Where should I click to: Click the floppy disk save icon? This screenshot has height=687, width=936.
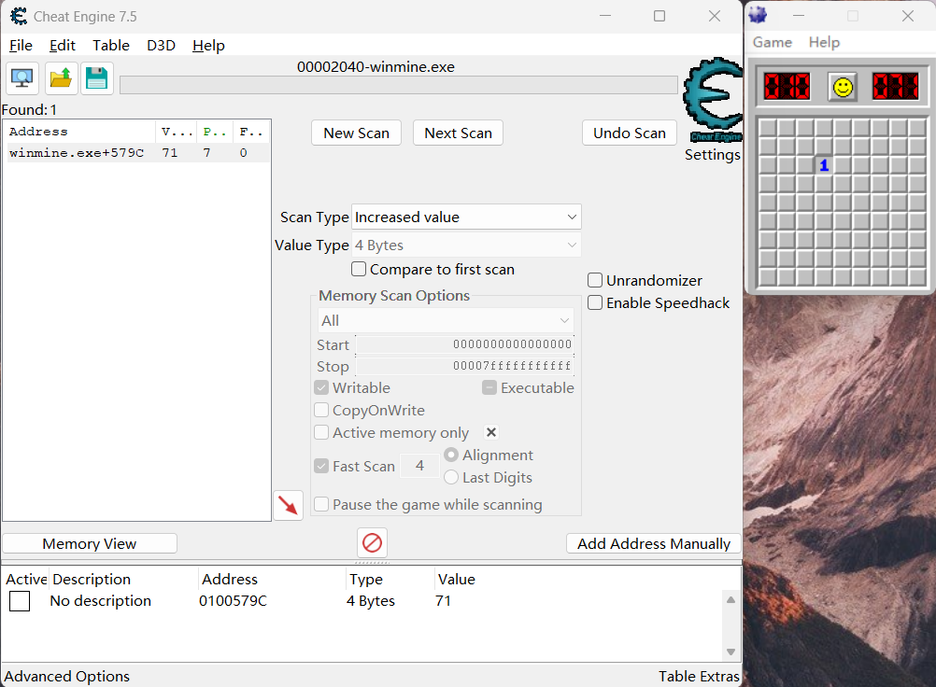coord(96,78)
